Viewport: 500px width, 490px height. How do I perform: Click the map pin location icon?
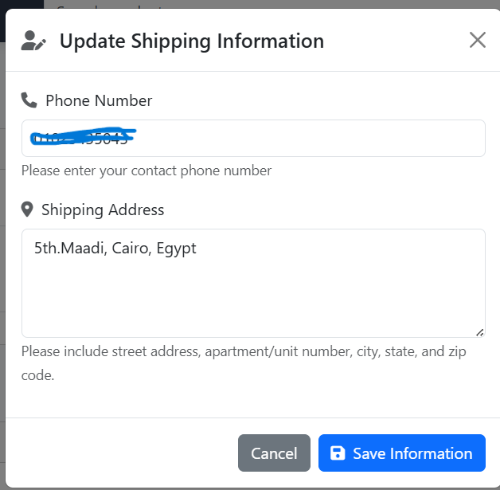click(x=27, y=210)
